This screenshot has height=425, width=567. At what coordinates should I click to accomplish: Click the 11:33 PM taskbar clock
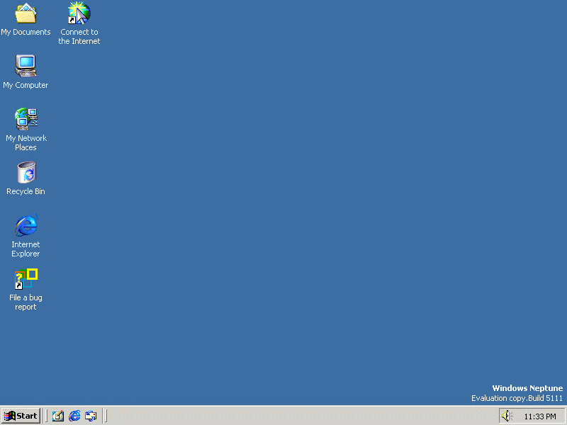pos(540,416)
